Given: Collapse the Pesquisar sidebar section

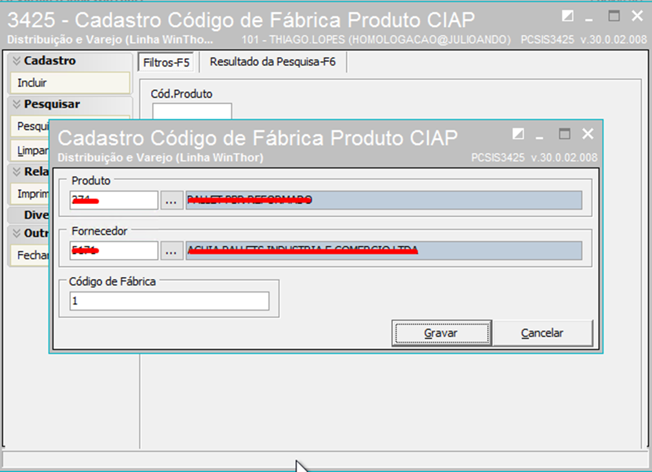Looking at the screenshot, I should coord(17,104).
